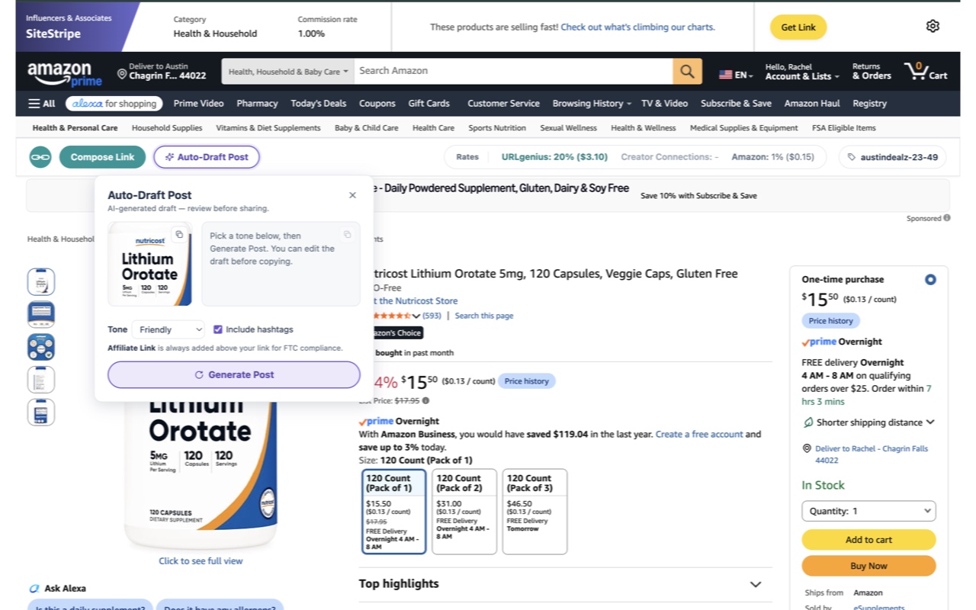Select the One-time purchase radio button
The image size is (976, 610).
point(930,280)
